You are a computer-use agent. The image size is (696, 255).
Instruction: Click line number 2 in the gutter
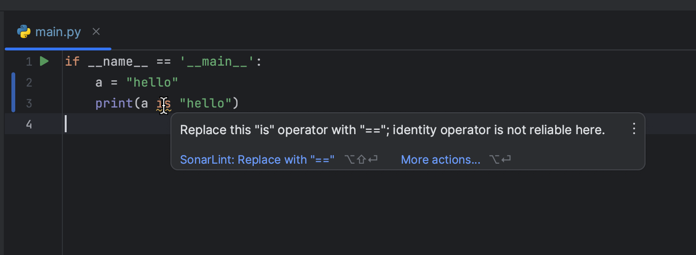coord(29,83)
